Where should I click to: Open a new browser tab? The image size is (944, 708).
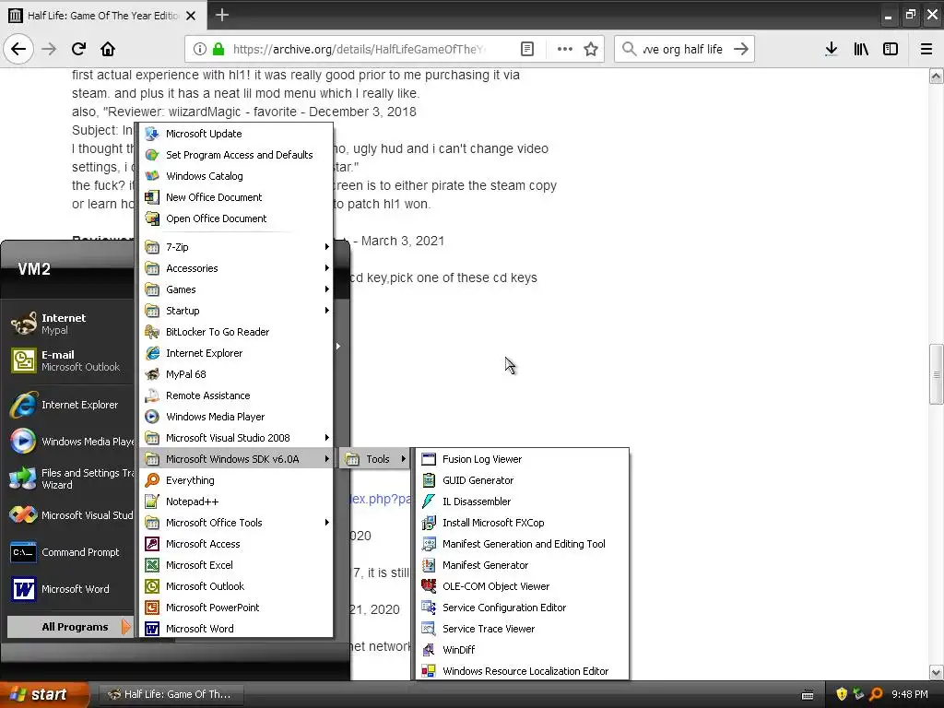click(222, 15)
